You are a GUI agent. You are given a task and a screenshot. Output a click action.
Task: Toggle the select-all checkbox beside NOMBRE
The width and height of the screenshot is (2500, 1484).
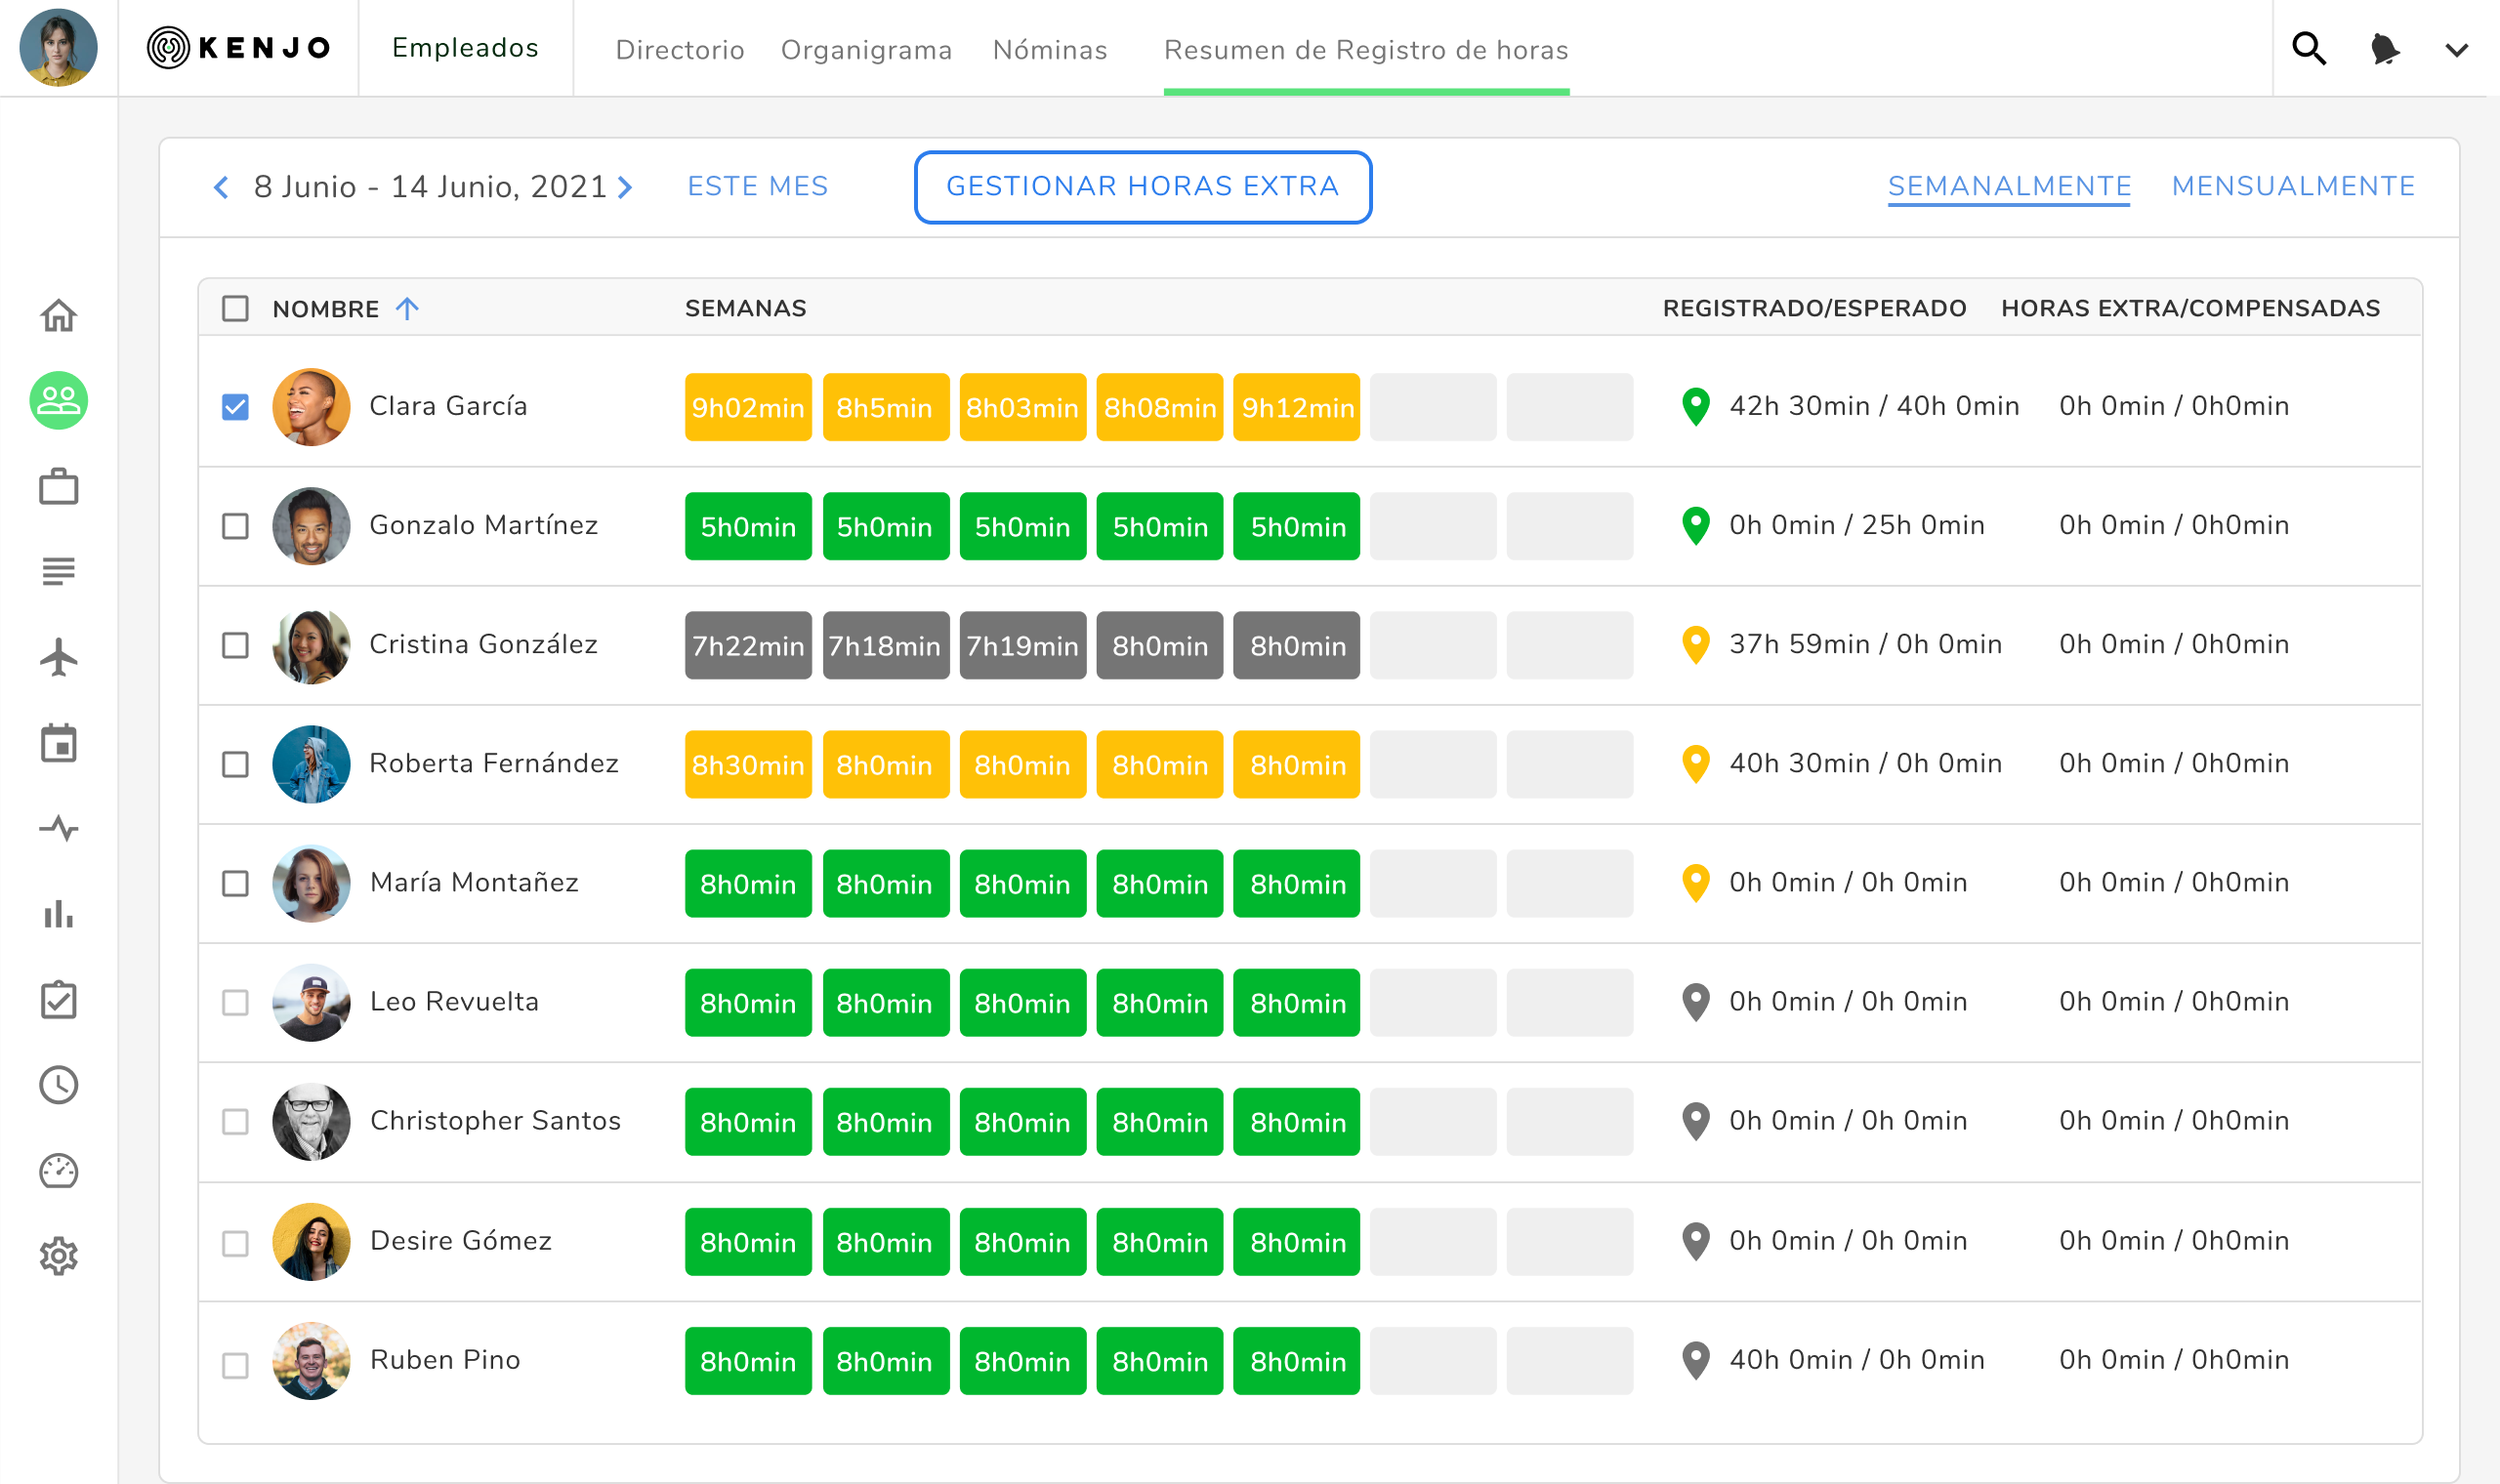tap(235, 308)
